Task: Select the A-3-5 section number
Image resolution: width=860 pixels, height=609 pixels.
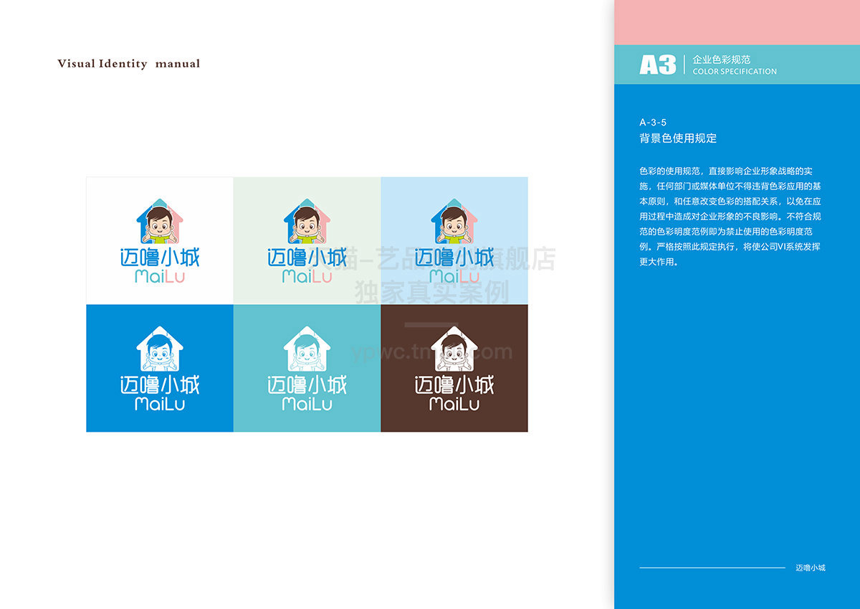Action: [653, 123]
